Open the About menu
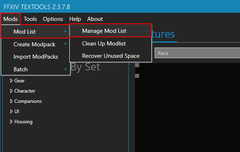The image size is (240, 152). (95, 19)
